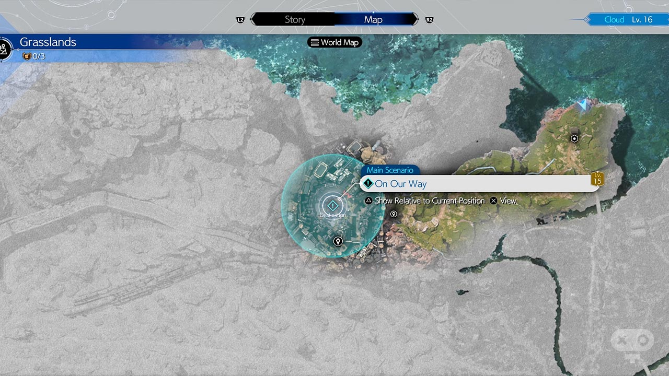Click the R2 shoulder button icon
This screenshot has width=669, height=376.
coord(429,20)
